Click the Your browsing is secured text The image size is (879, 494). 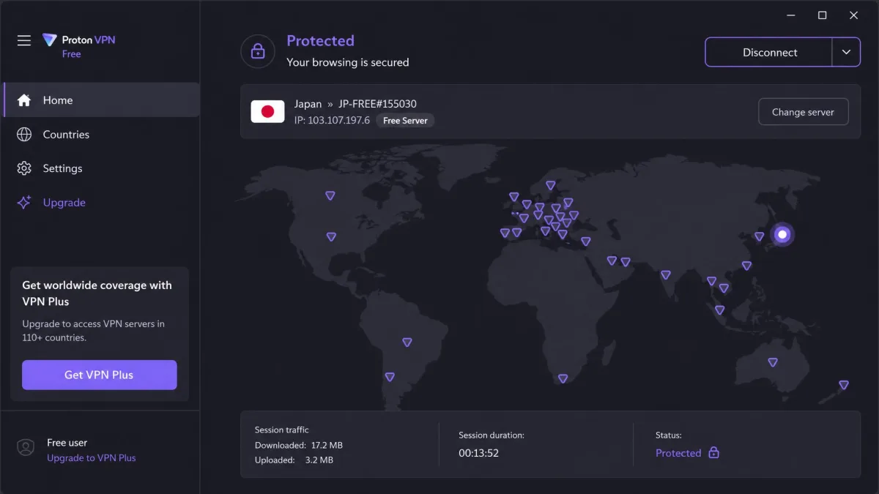click(348, 62)
